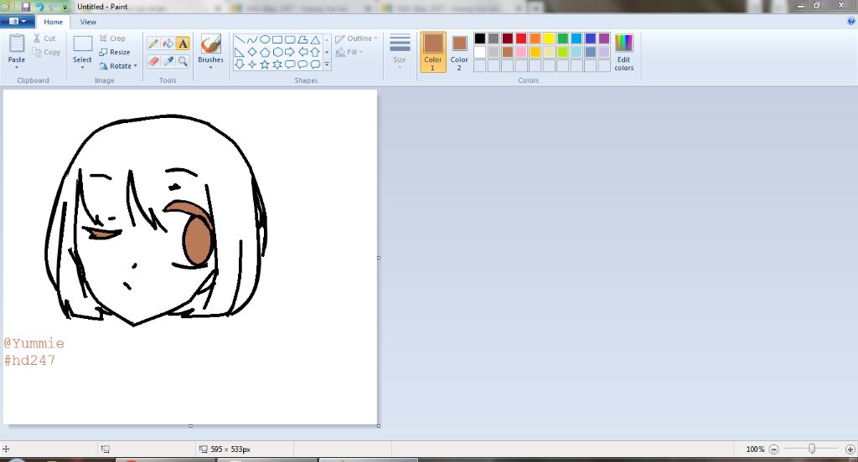This screenshot has width=858, height=462.
Task: Choose the Curve shape
Action: [251, 39]
